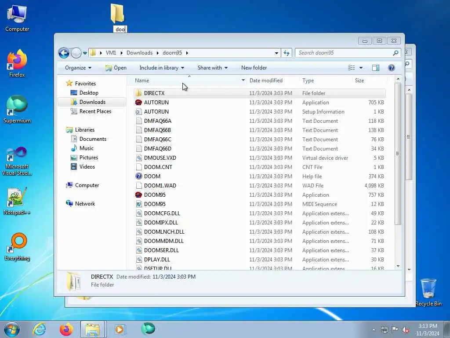The width and height of the screenshot is (450, 338).
Task: Open the DIRECTX folder icon
Action: [139, 93]
